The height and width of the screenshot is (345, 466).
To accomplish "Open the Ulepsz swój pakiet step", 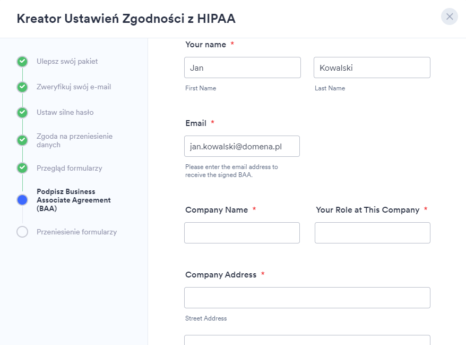I will pos(67,61).
